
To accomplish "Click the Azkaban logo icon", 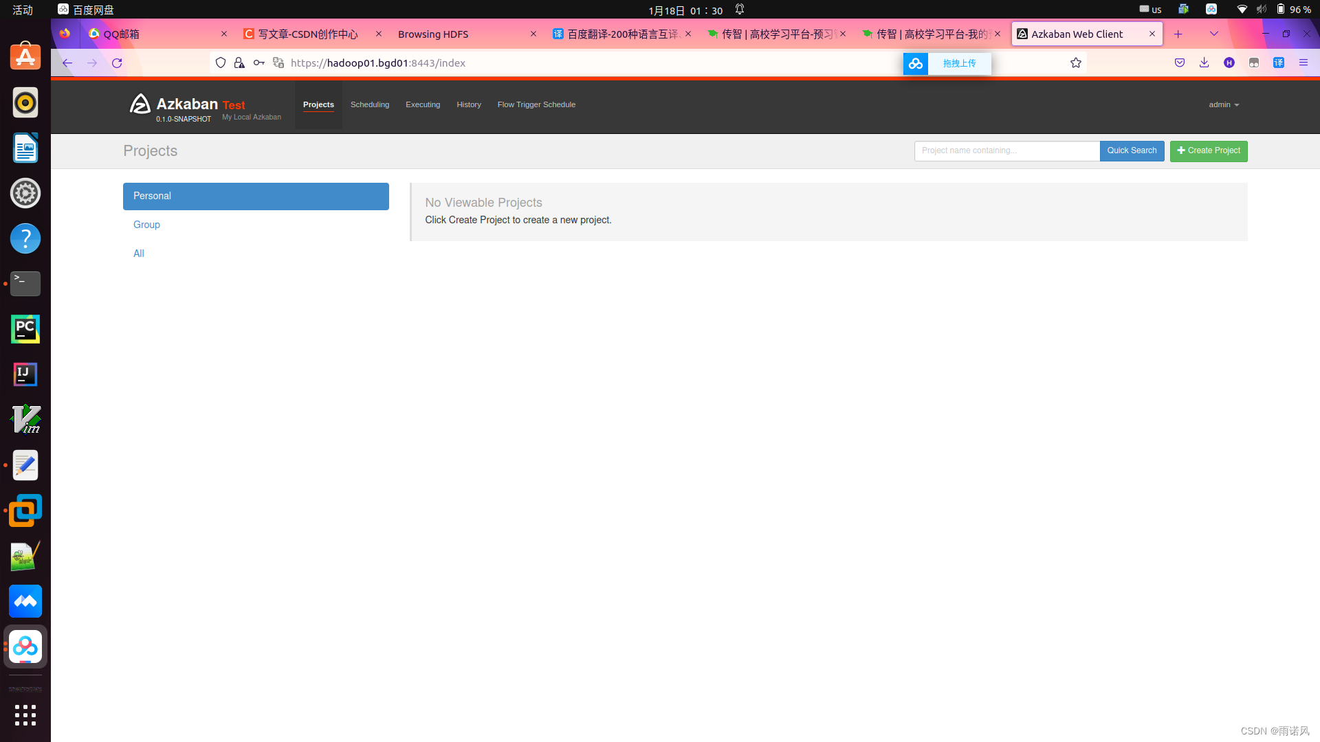I will pyautogui.click(x=140, y=104).
